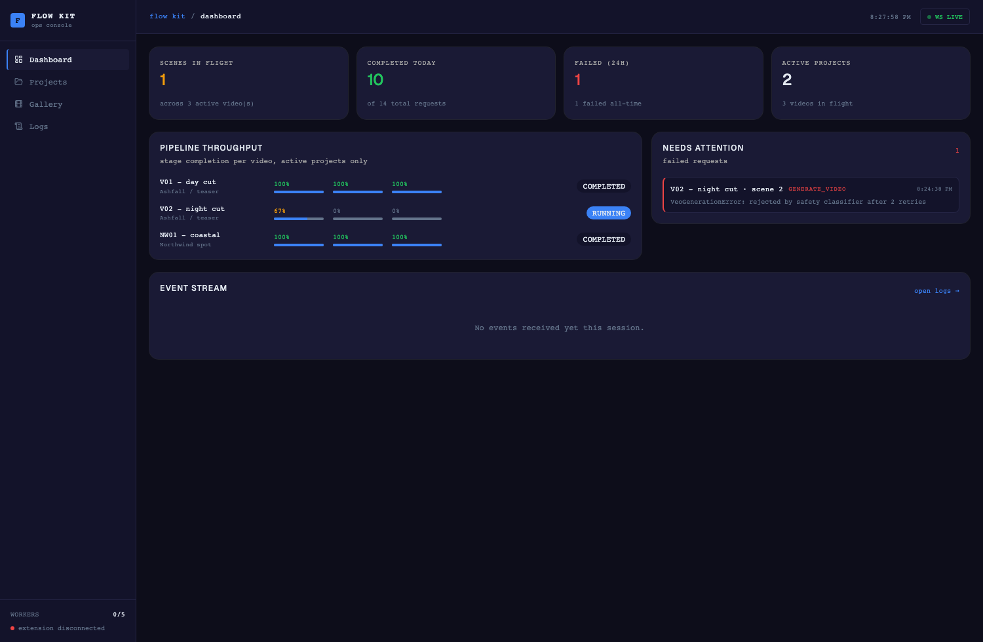Click the 'Northwind spot' project label
983x642 pixels.
click(185, 245)
